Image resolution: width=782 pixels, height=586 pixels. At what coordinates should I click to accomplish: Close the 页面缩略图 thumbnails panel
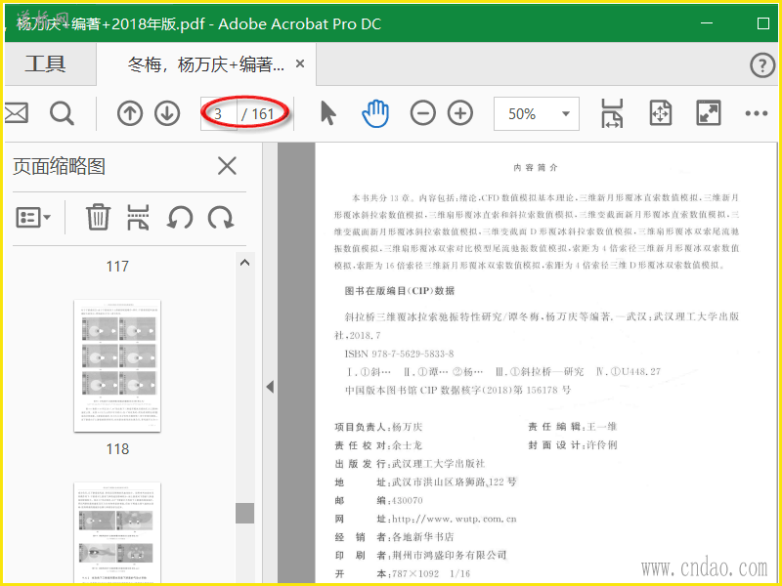(227, 166)
